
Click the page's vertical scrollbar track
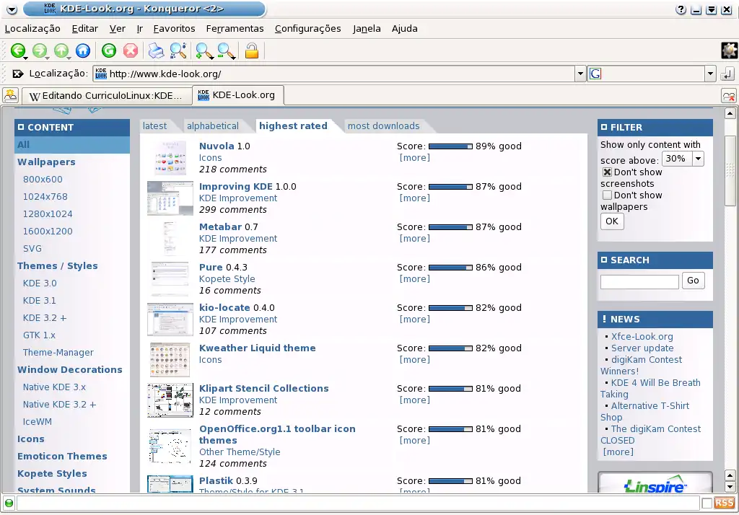click(x=730, y=325)
